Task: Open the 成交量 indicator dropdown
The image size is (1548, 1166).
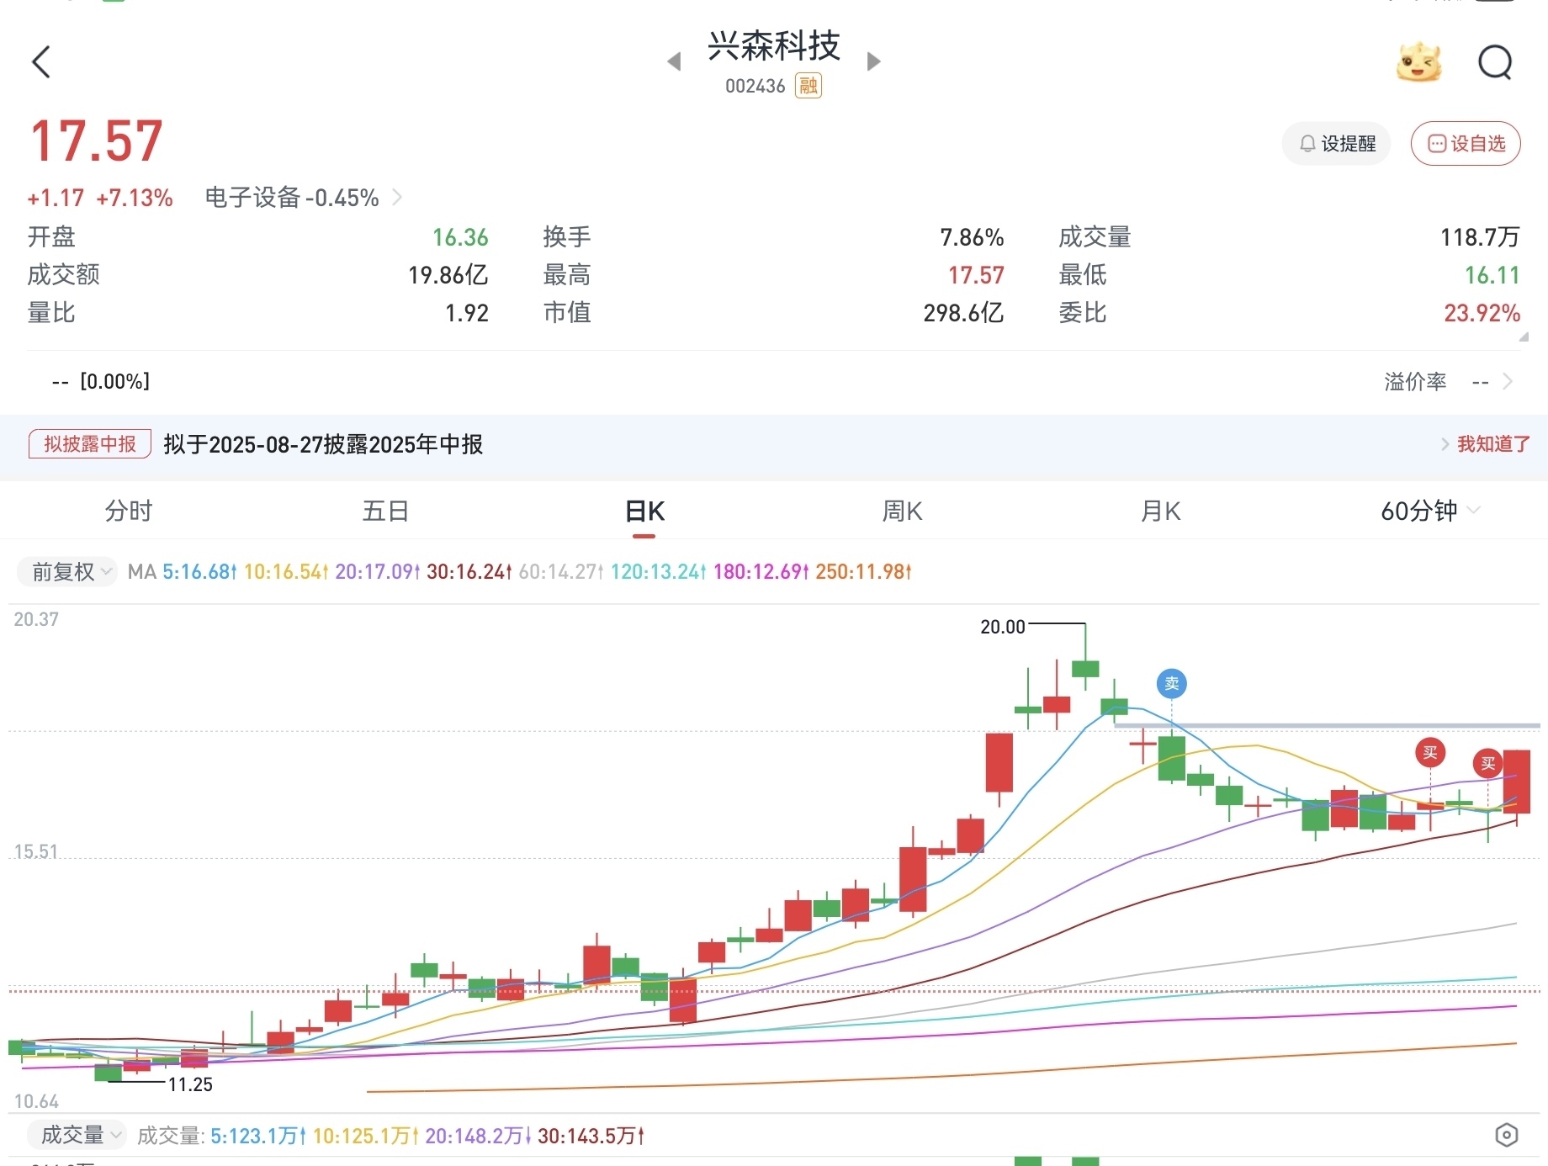Action: point(77,1135)
